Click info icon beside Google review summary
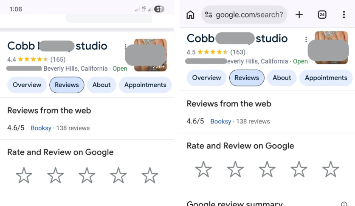The height and width of the screenshot is (206, 355). pyautogui.click(x=344, y=204)
